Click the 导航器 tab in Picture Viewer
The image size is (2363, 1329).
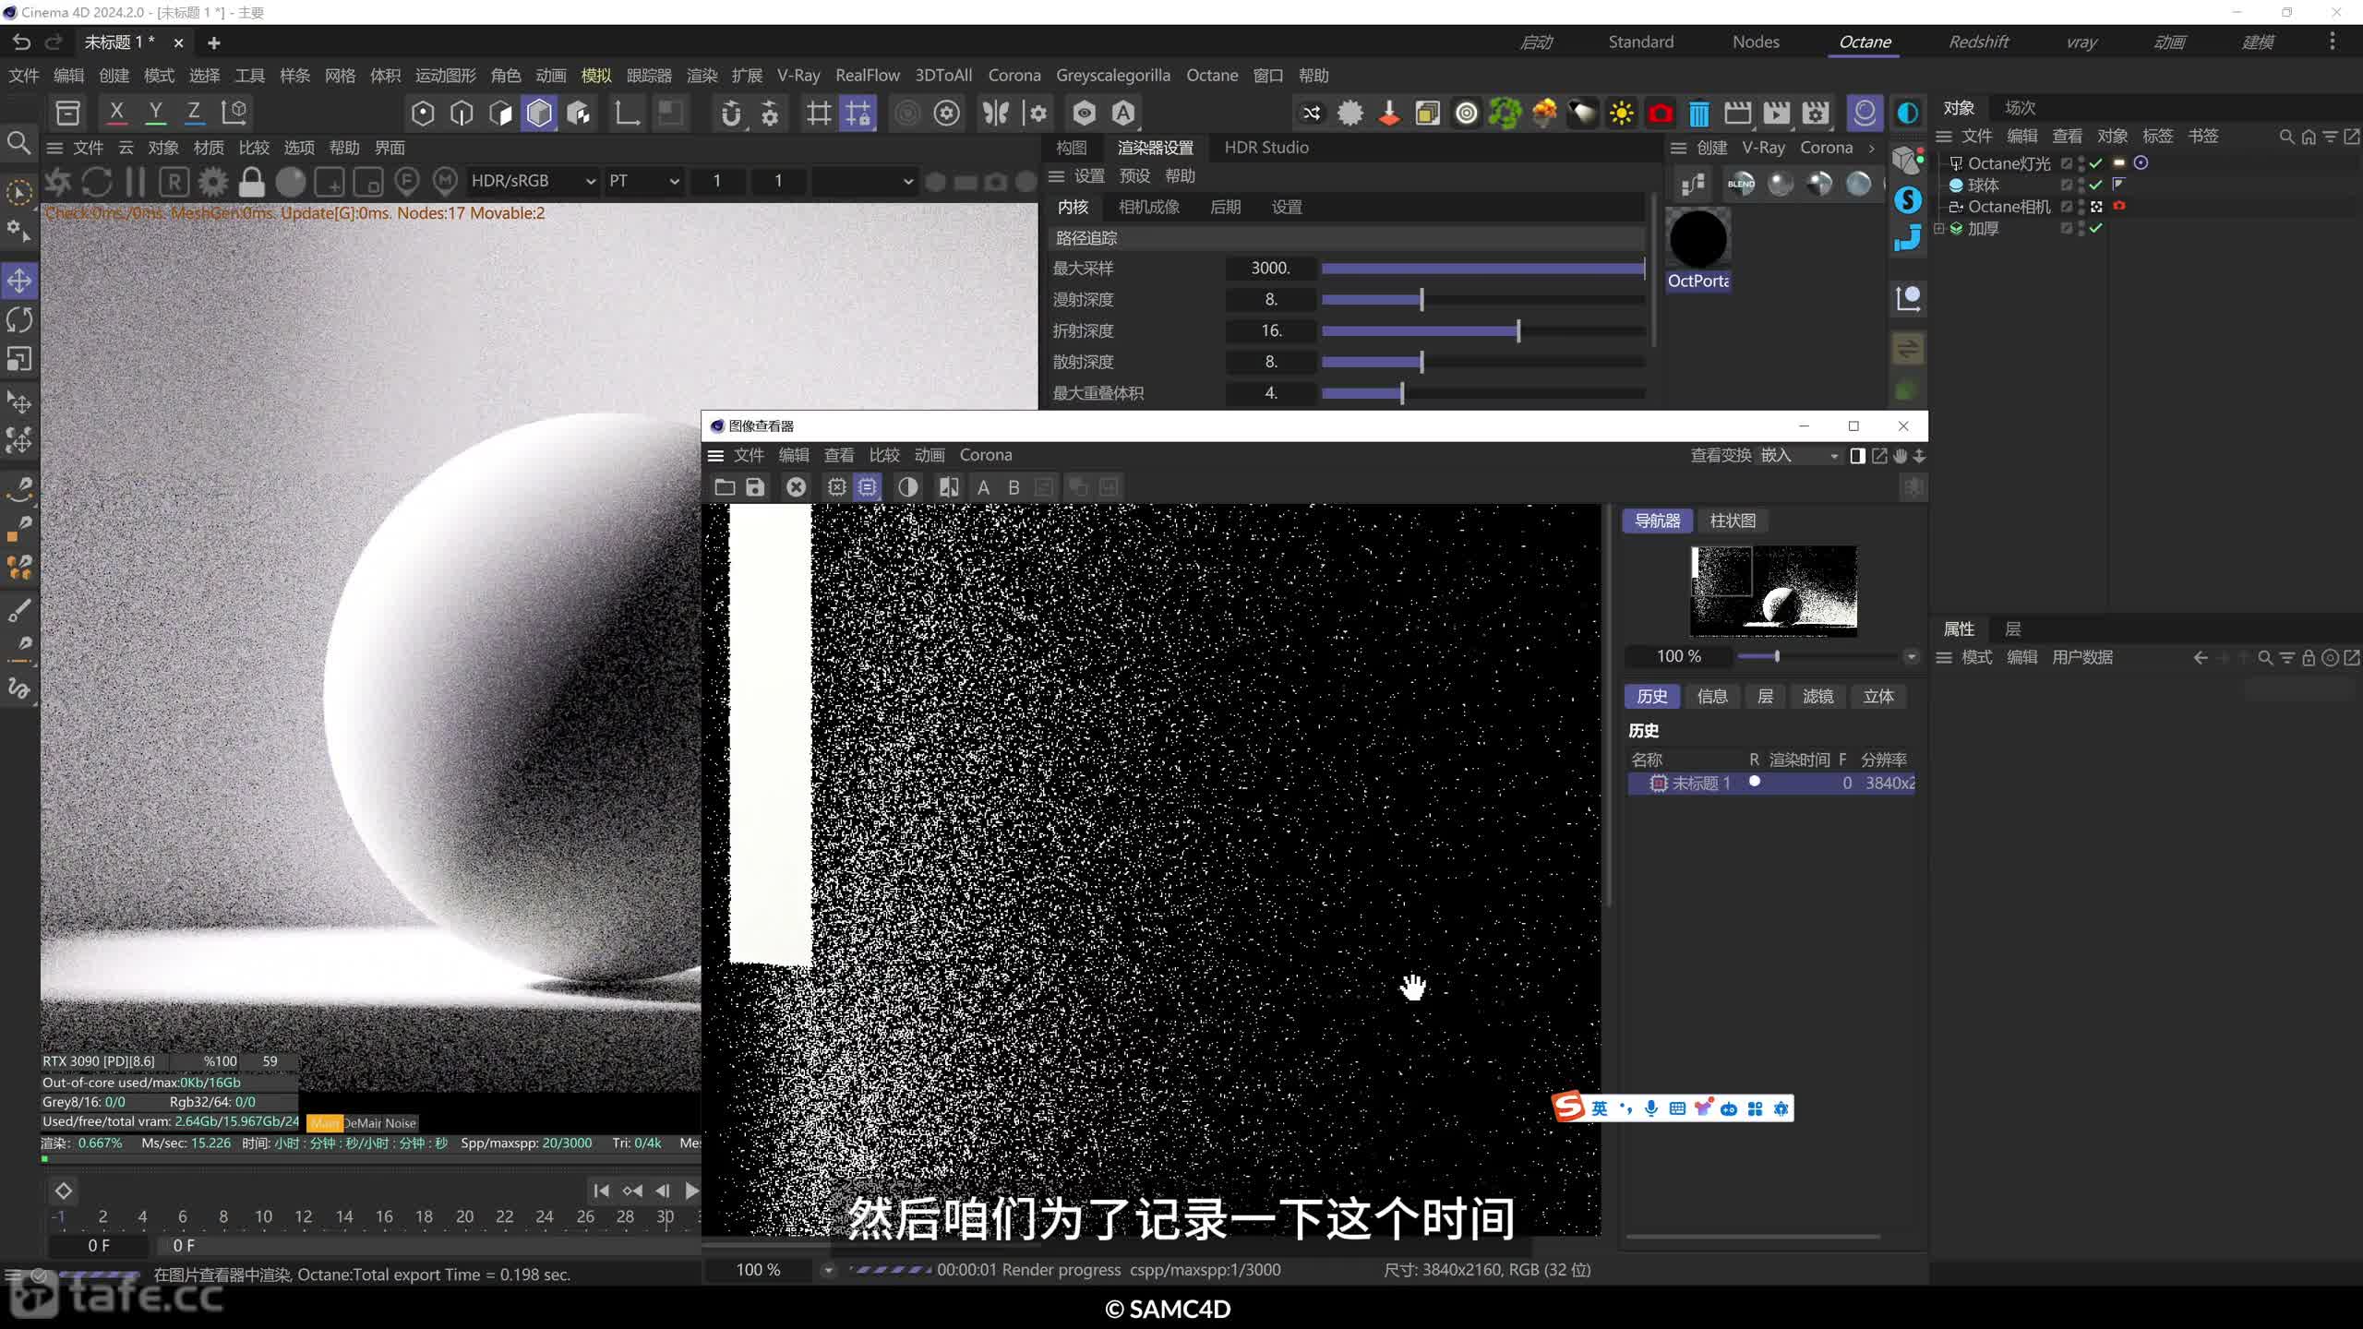pyautogui.click(x=1657, y=521)
